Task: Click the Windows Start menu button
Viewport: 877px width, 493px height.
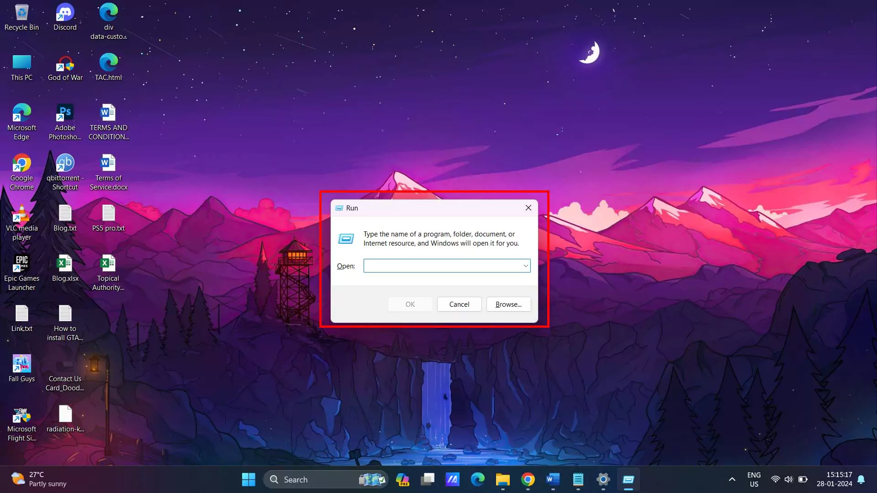Action: click(x=248, y=479)
